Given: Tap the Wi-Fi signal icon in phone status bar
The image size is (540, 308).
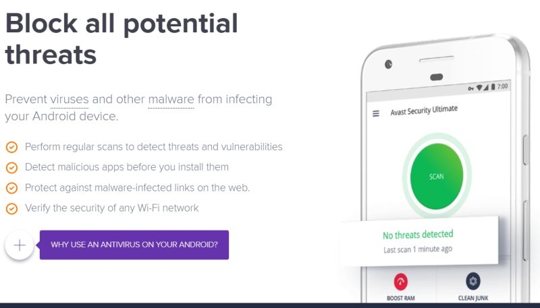Looking at the screenshot, I should [x=478, y=88].
